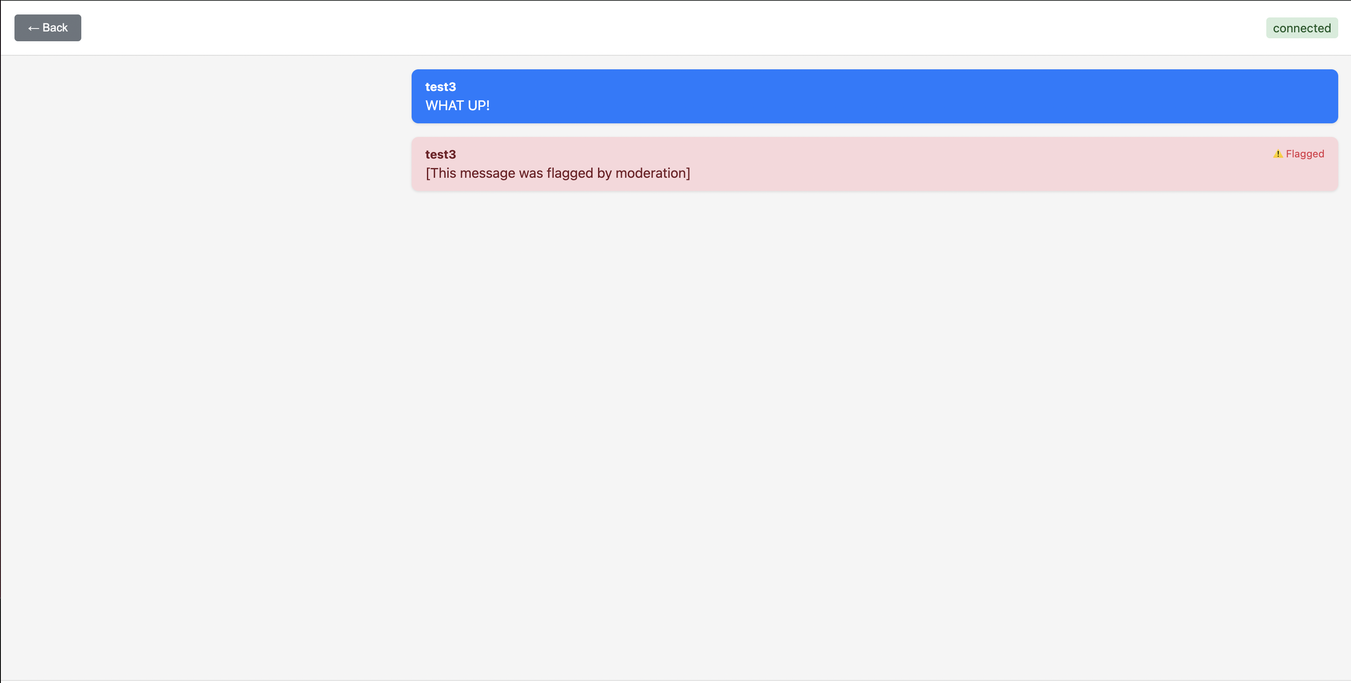Click the green connected status badge

pos(1301,28)
